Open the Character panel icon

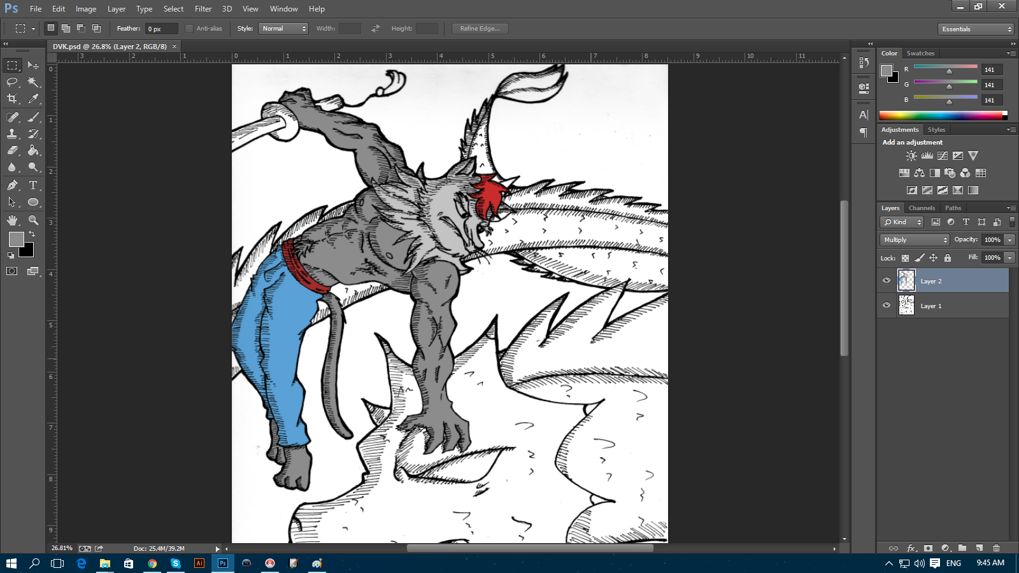coord(864,115)
